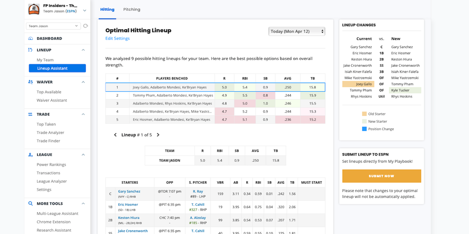This screenshot has height=234, width=469.
Task: Click the Edit Settings link
Action: (118, 39)
